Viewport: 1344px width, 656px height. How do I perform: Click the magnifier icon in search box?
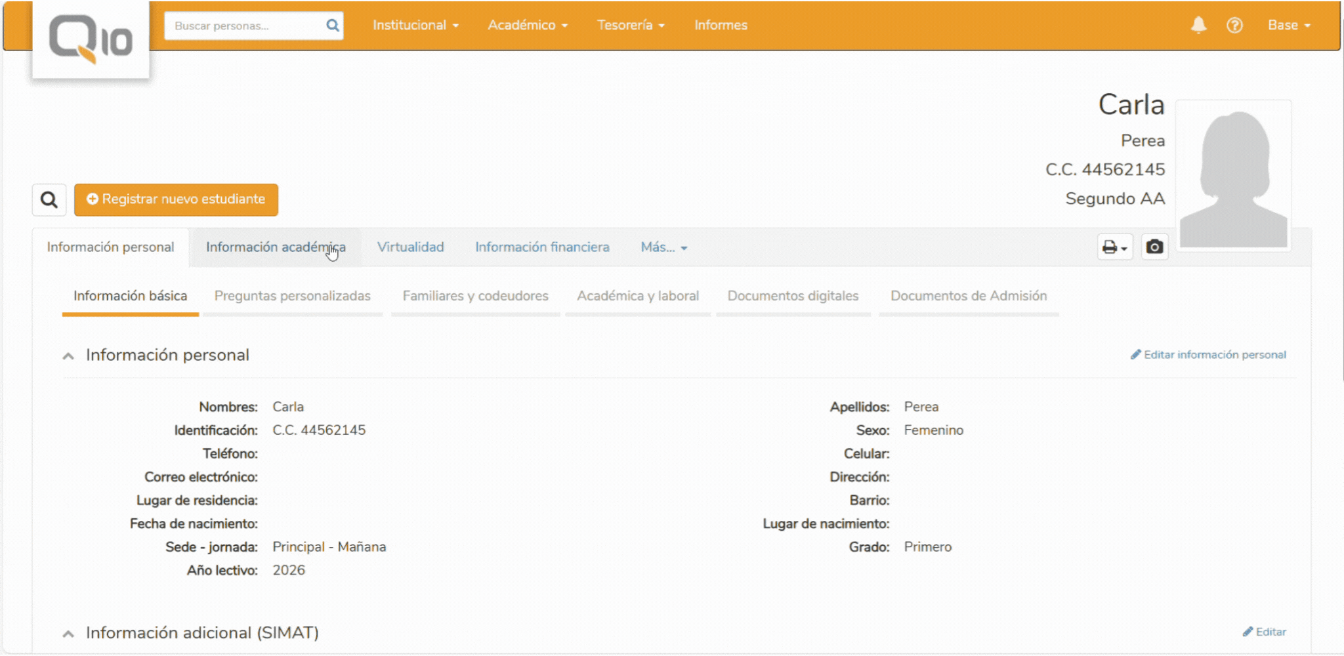(x=333, y=26)
